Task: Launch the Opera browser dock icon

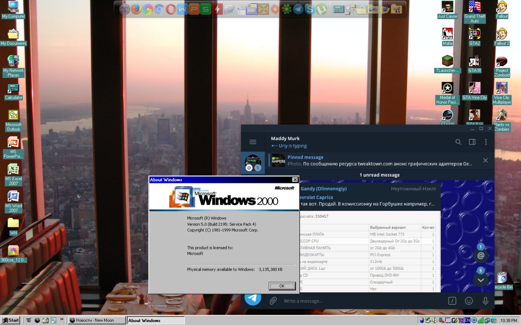Action: 171,9
